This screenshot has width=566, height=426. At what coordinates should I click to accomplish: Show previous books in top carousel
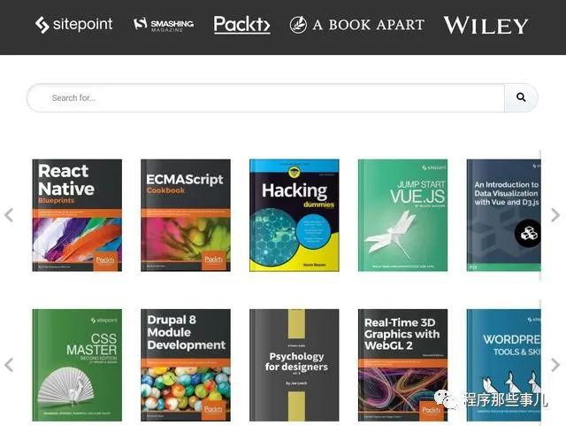tap(9, 215)
